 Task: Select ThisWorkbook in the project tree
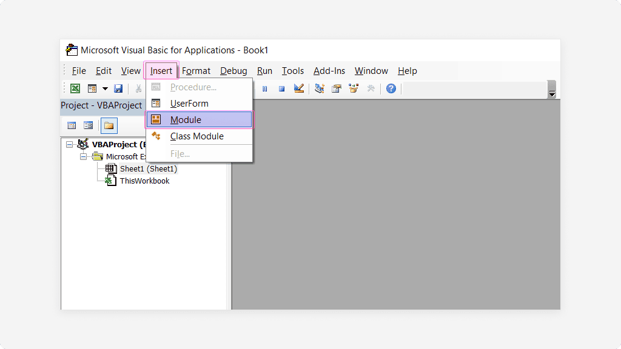click(x=144, y=181)
